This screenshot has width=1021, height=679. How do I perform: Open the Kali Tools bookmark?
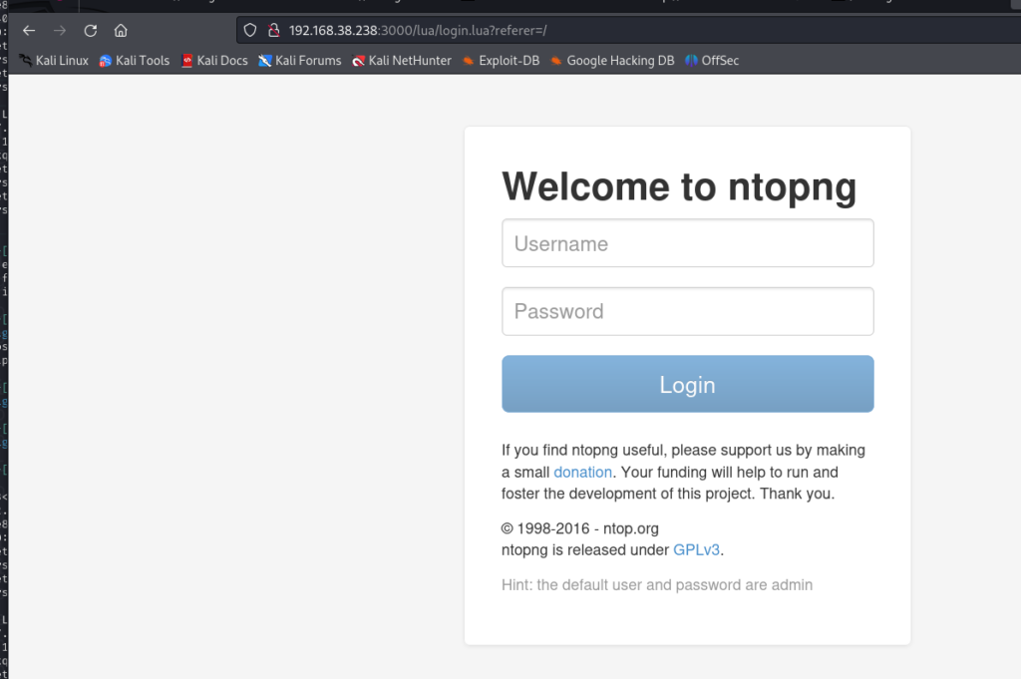coord(135,61)
